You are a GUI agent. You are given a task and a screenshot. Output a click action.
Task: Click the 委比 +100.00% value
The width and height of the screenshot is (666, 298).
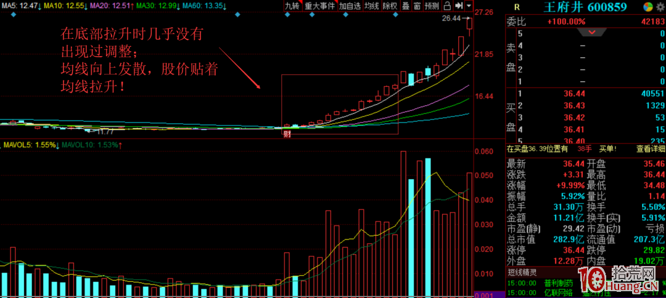pos(567,22)
